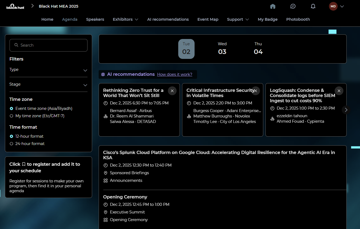Click the Black Hat logo
Viewport: 360px width, 229px height.
(15, 6)
